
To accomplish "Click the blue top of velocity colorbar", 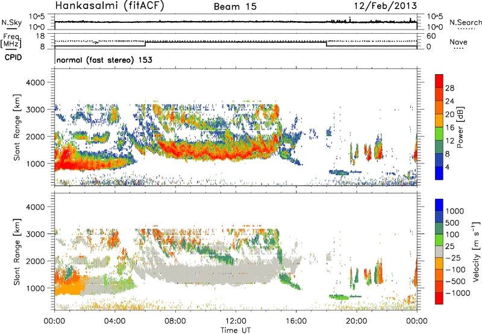I will tap(439, 204).
